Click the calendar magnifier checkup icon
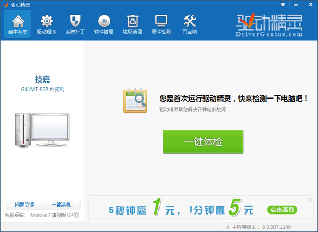Viewport: 318px width, 232px height. click(x=135, y=101)
